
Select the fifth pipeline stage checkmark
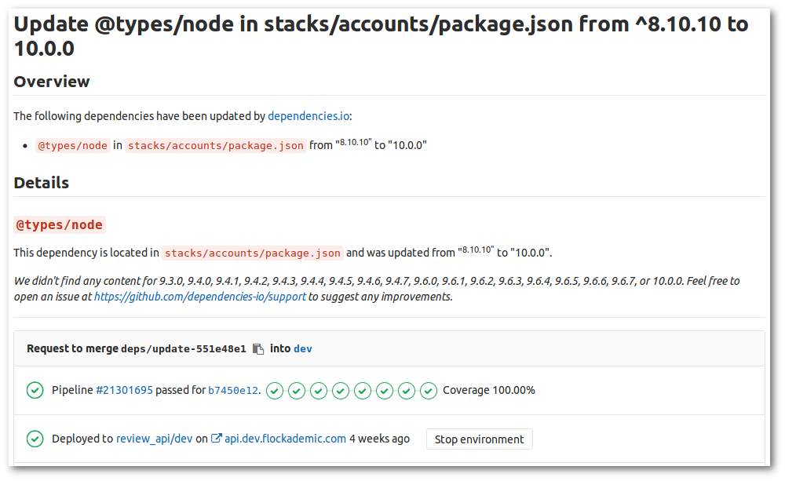point(363,391)
